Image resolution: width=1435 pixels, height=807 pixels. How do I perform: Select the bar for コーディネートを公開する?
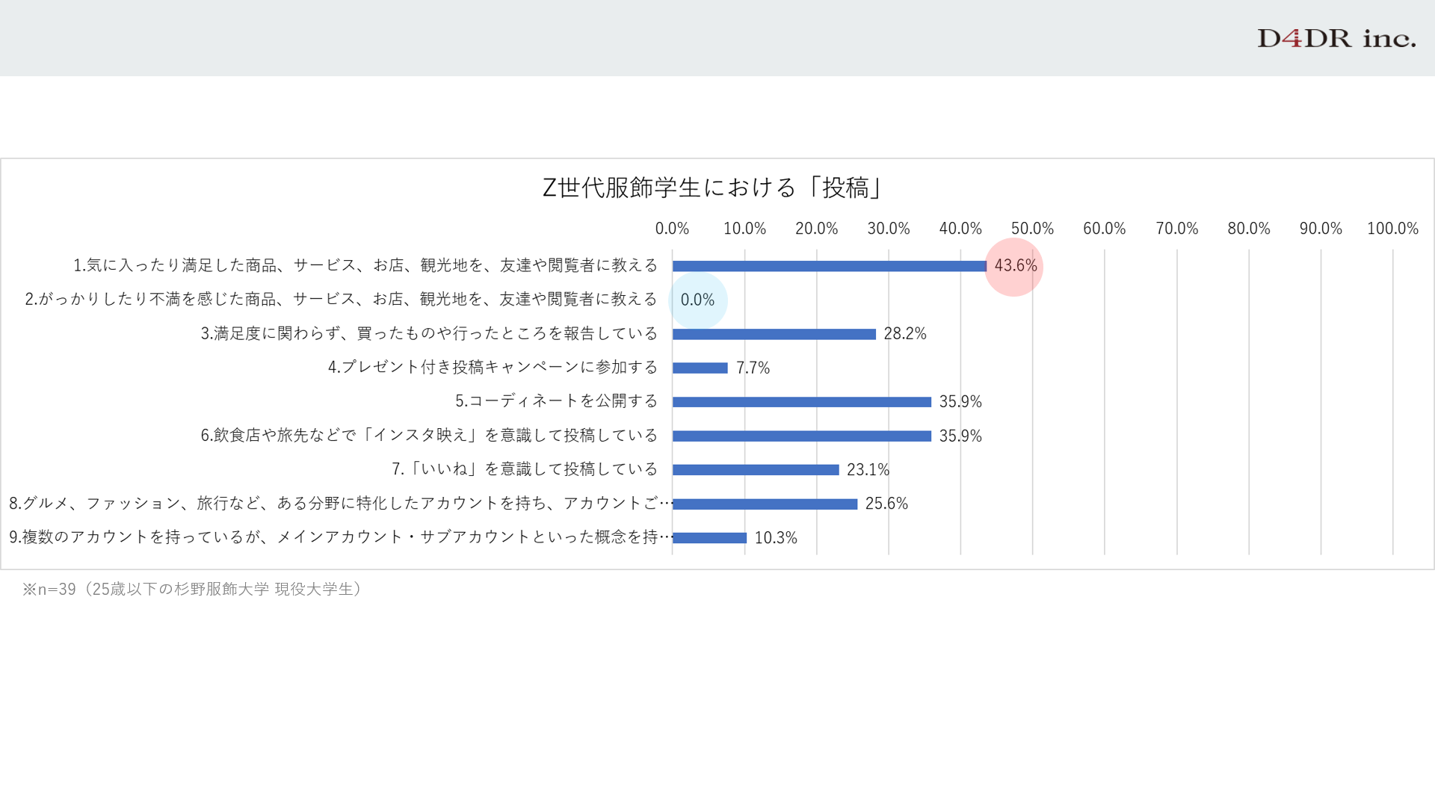click(x=802, y=402)
